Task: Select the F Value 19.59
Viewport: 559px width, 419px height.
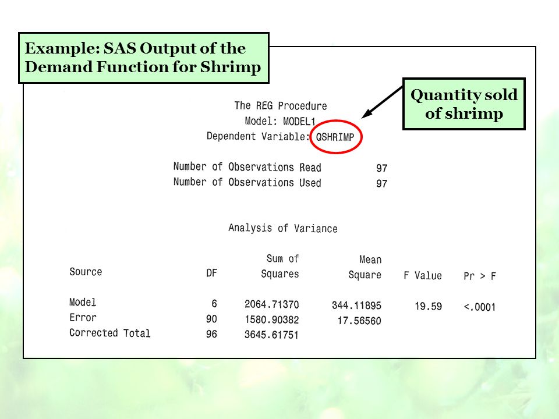Action: (428, 307)
